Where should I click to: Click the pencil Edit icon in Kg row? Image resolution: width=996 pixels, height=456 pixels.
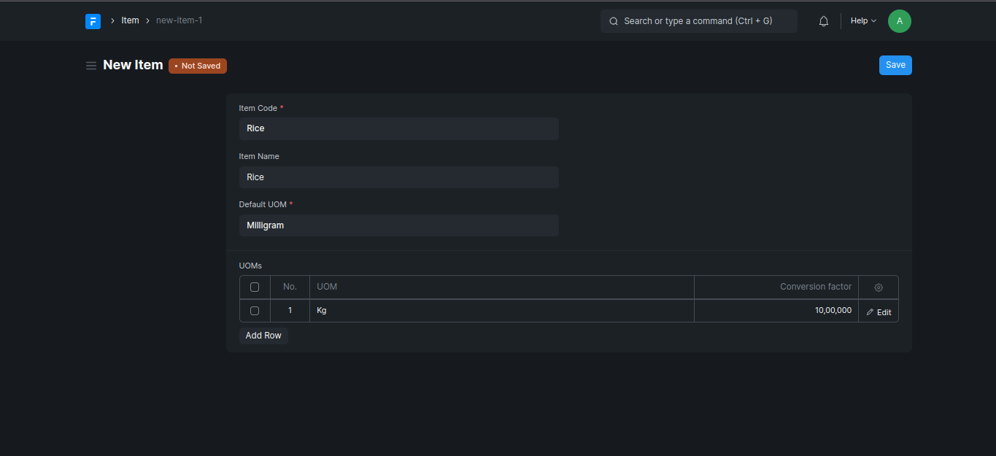tap(870, 312)
